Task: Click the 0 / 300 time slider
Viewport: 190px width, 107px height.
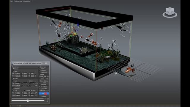Action: pos(19,106)
